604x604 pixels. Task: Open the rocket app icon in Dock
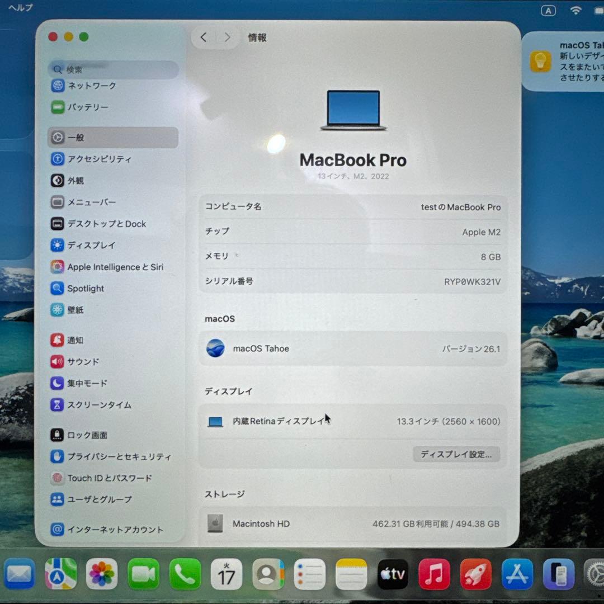coord(476,574)
